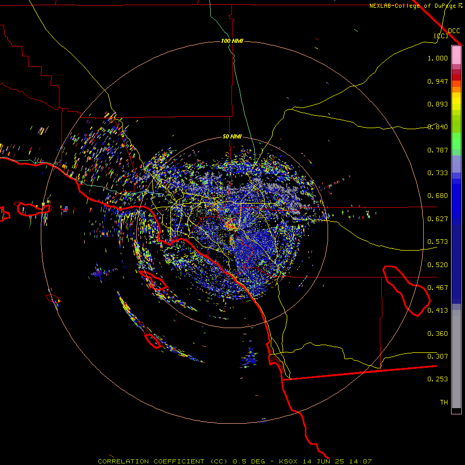The width and height of the screenshot is (465, 465).
Task: Select the 0.520 legend value
Action: [x=438, y=265]
